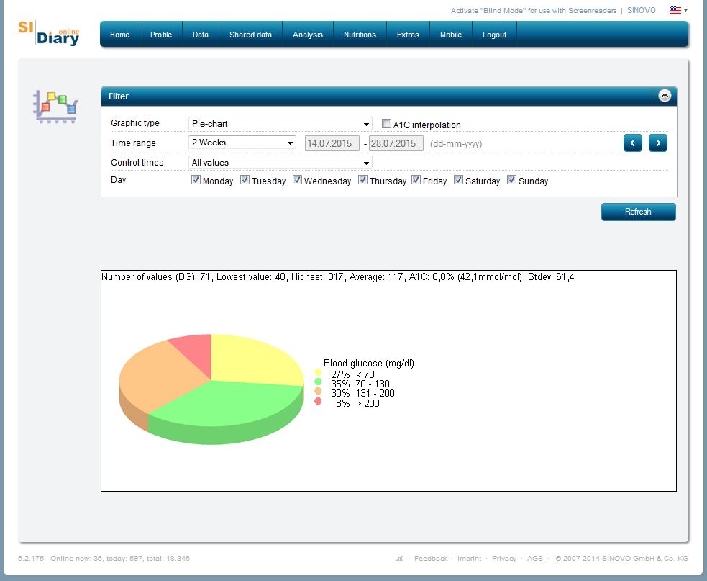
Task: Toggle the Sunday checkbox
Action: pos(512,180)
